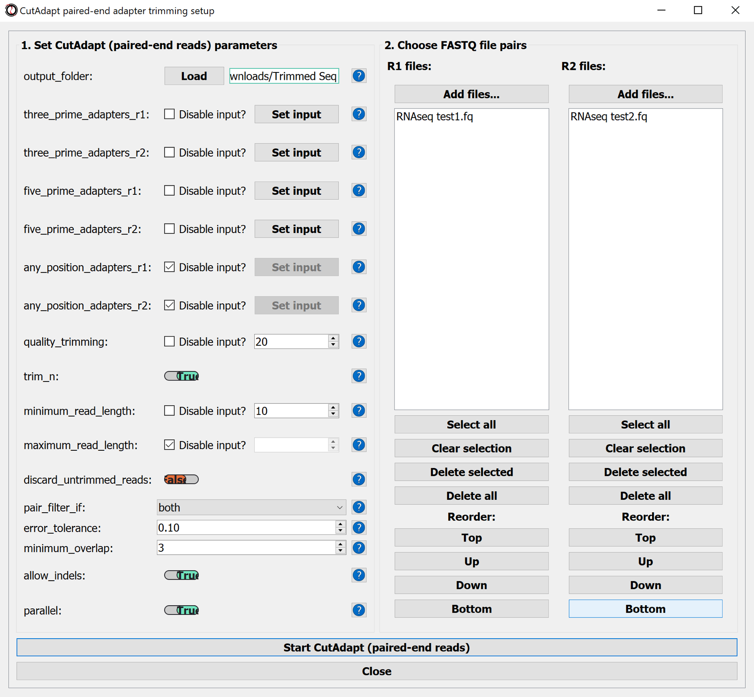
Task: Toggle discard_untrimmed_reads switch to True
Action: pyautogui.click(x=181, y=479)
